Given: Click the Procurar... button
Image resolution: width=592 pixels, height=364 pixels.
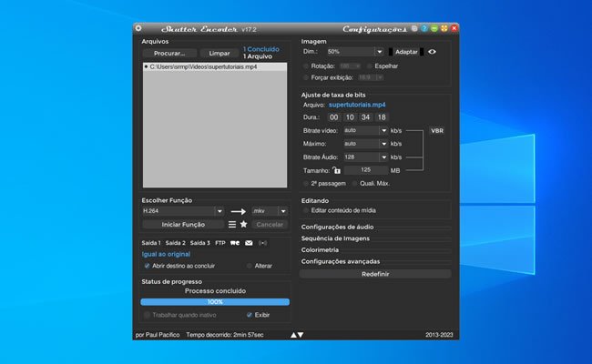Looking at the screenshot, I should [x=169, y=54].
